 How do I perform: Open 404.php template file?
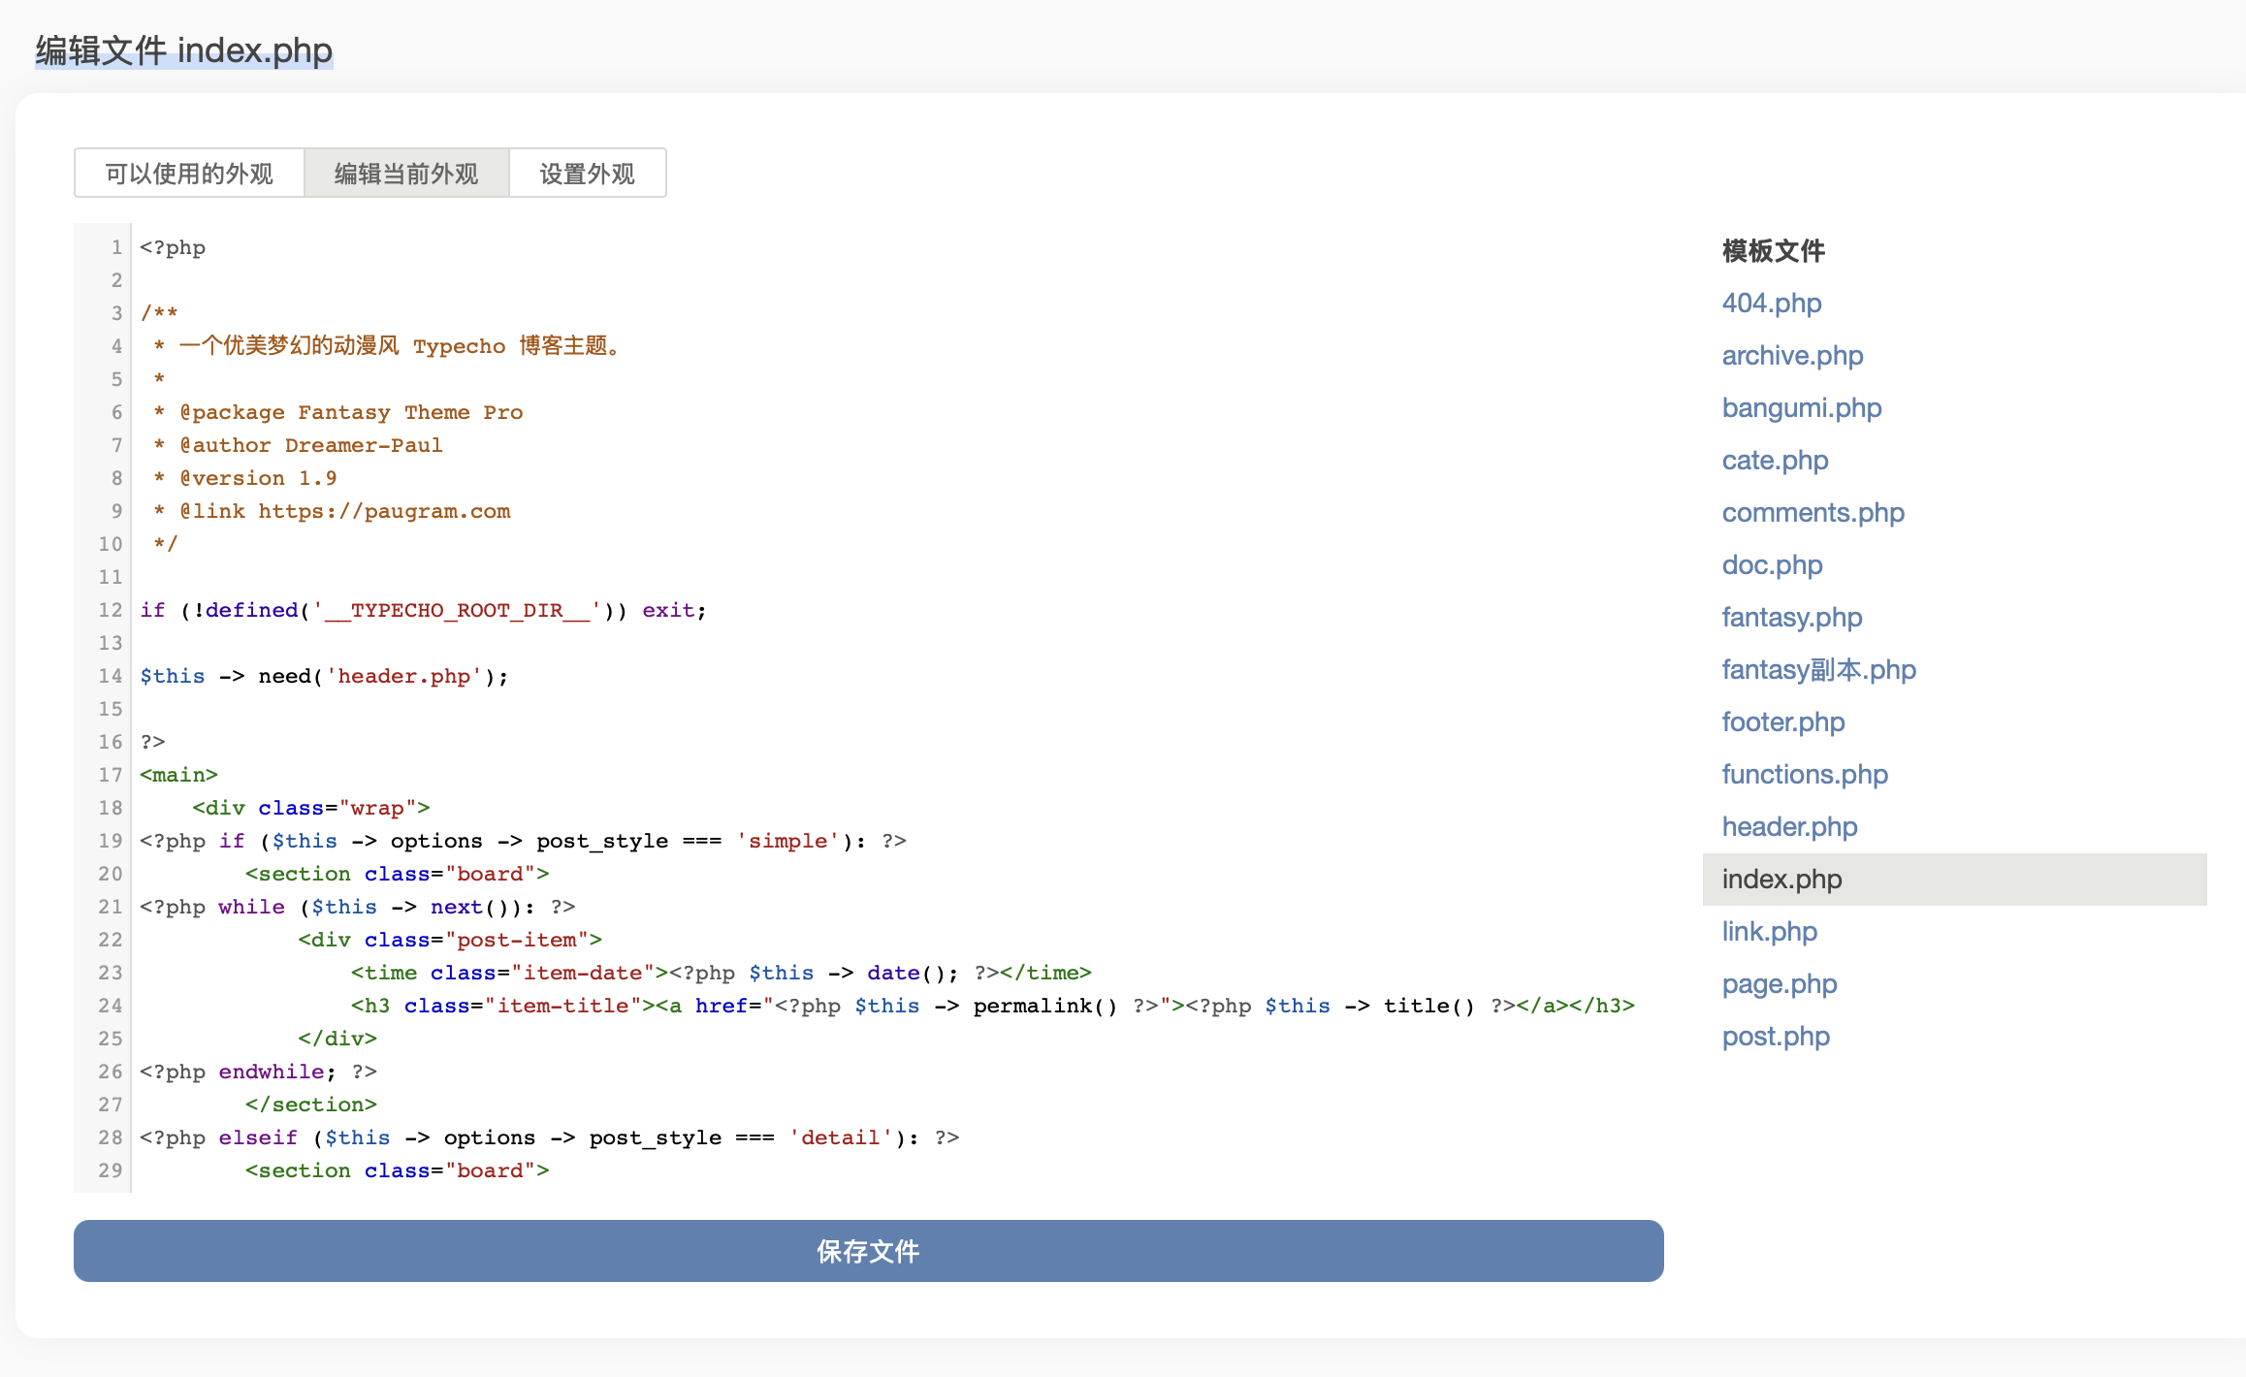coord(1772,304)
